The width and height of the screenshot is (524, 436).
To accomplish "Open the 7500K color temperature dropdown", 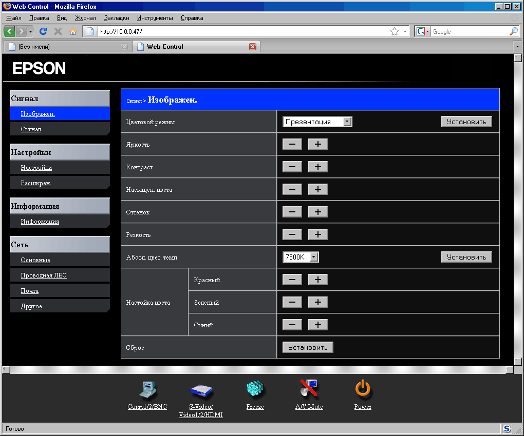I will click(x=301, y=257).
